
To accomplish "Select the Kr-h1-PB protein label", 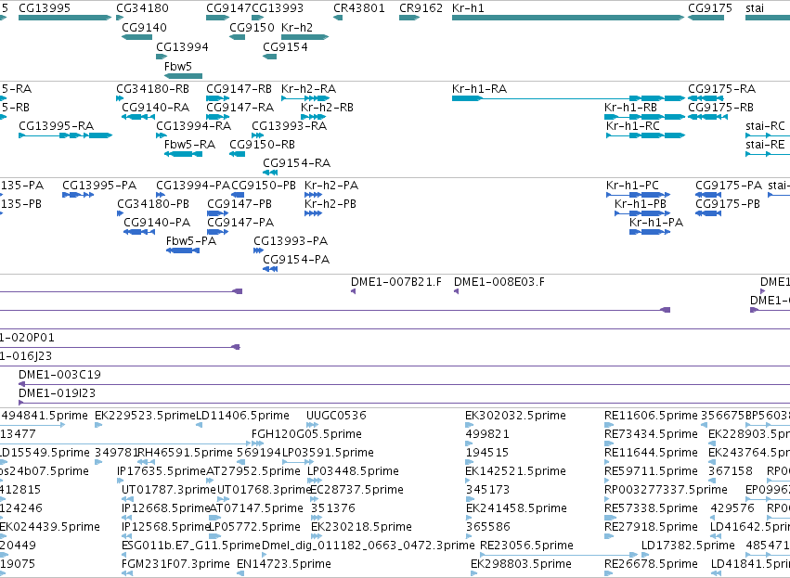I will [641, 204].
